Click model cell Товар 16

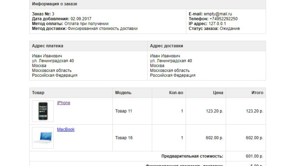(x=124, y=138)
